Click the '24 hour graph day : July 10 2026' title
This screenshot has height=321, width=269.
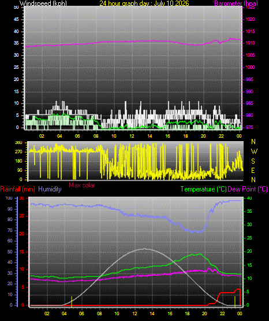pos(144,3)
